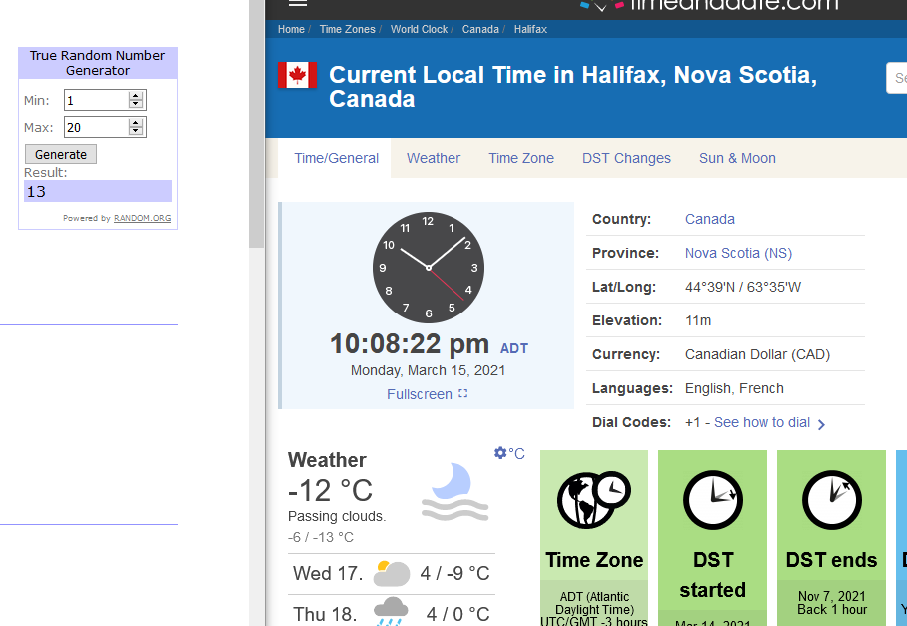The height and width of the screenshot is (626, 907).
Task: Click the analog clock face
Action: point(429,267)
